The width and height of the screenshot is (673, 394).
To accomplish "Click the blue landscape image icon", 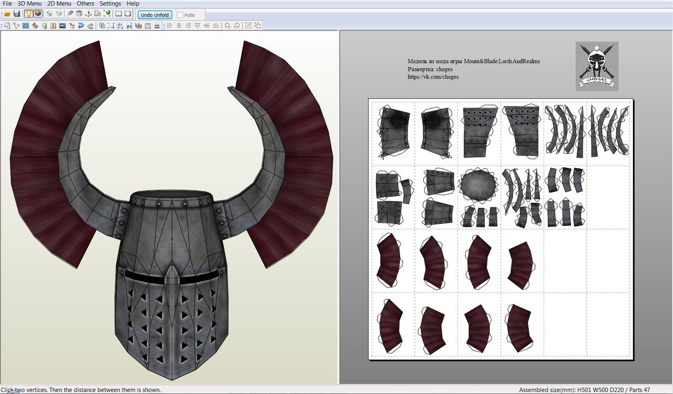I will coord(62,25).
